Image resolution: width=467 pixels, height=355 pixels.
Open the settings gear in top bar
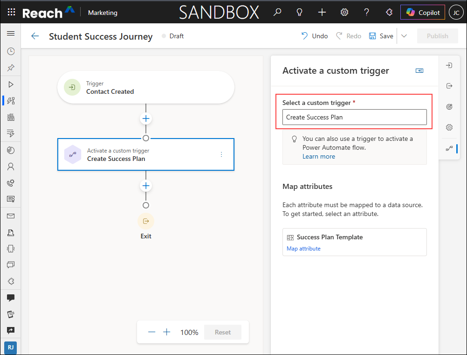tap(344, 12)
